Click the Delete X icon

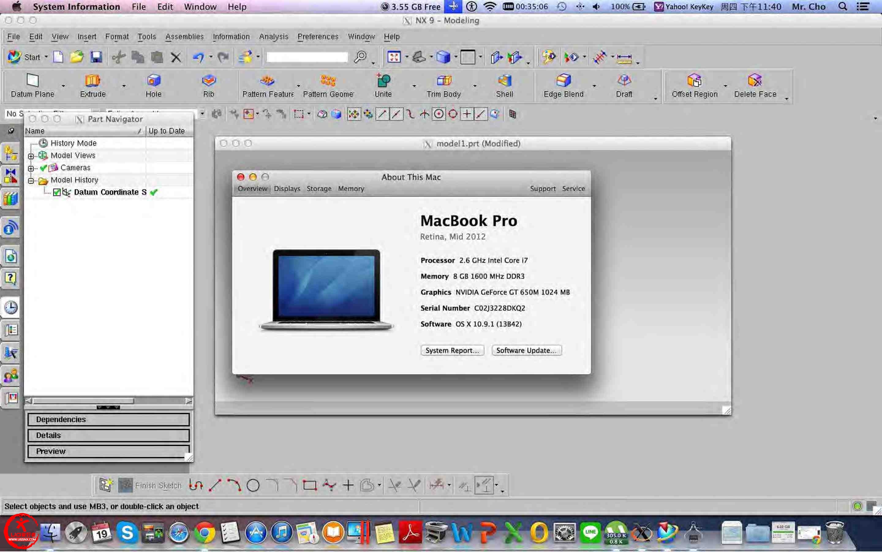coord(176,57)
